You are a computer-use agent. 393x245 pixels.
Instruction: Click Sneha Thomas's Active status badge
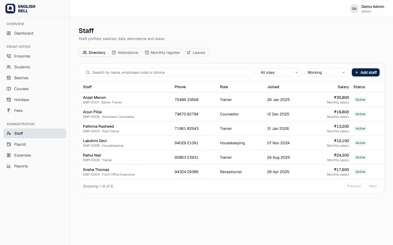(360, 172)
